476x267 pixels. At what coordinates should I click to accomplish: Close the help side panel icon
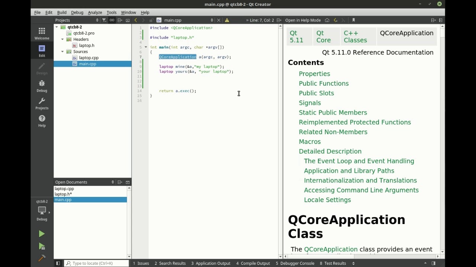click(441, 20)
